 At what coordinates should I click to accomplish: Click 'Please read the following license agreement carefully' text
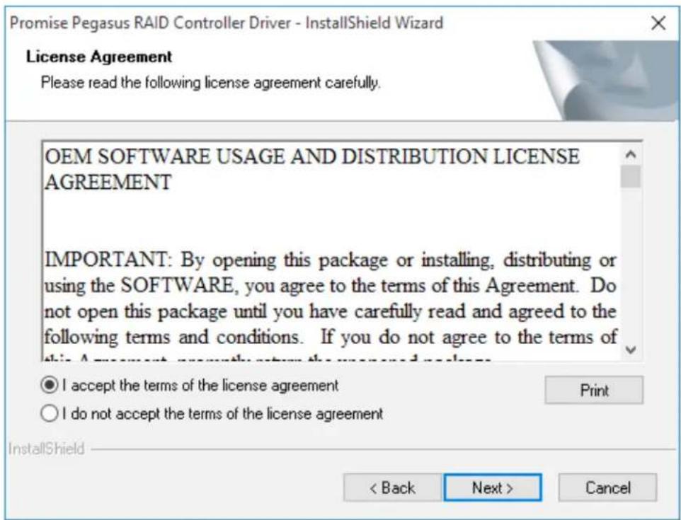click(211, 82)
